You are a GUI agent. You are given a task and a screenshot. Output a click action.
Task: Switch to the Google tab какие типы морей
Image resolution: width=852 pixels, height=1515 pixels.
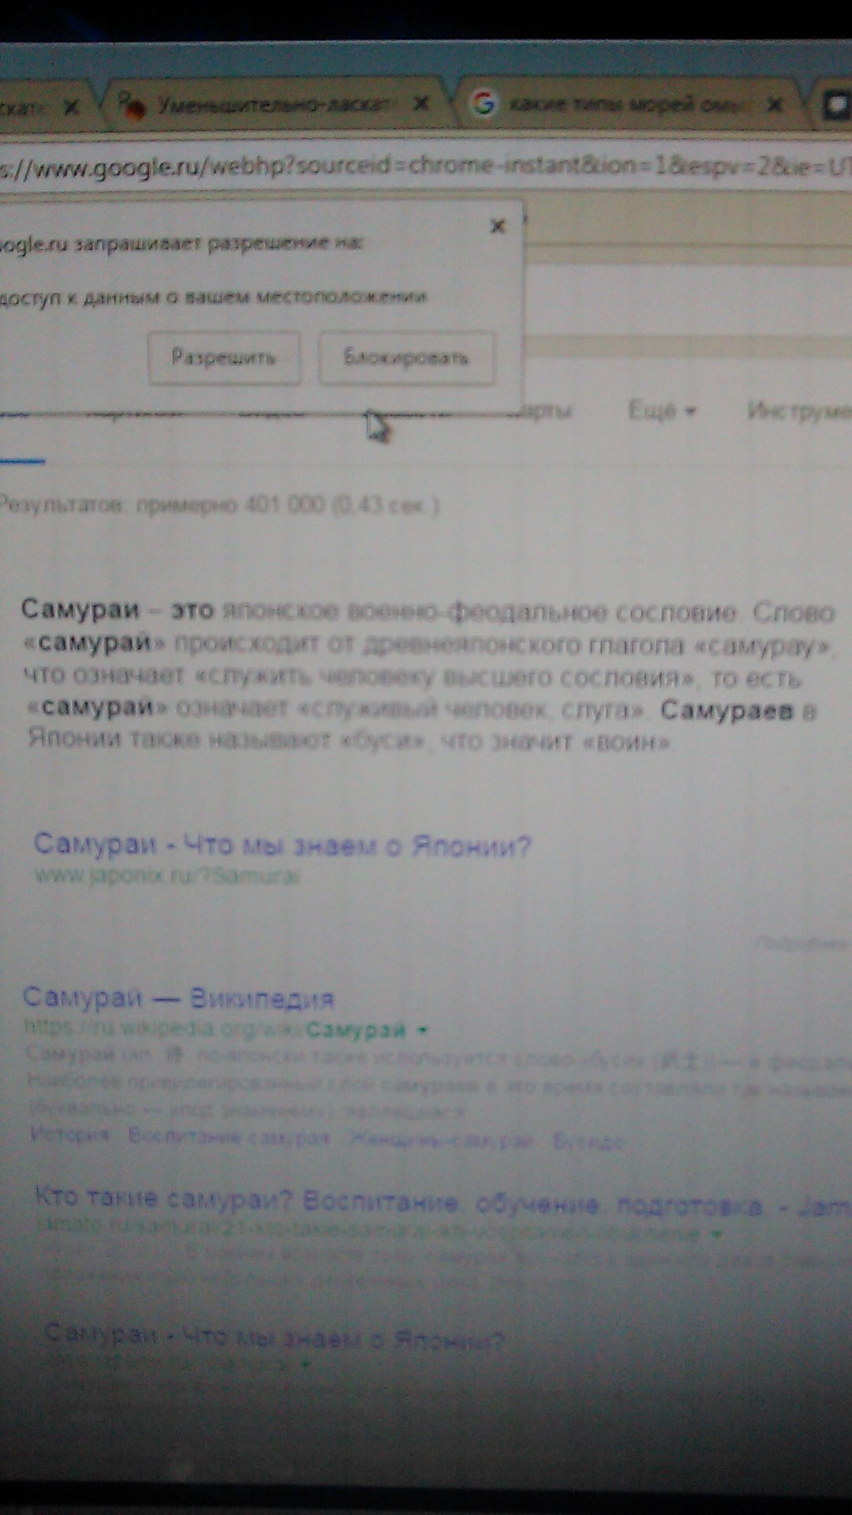click(630, 104)
